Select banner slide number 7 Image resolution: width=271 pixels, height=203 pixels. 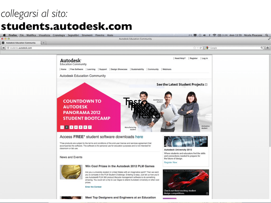[90, 127]
